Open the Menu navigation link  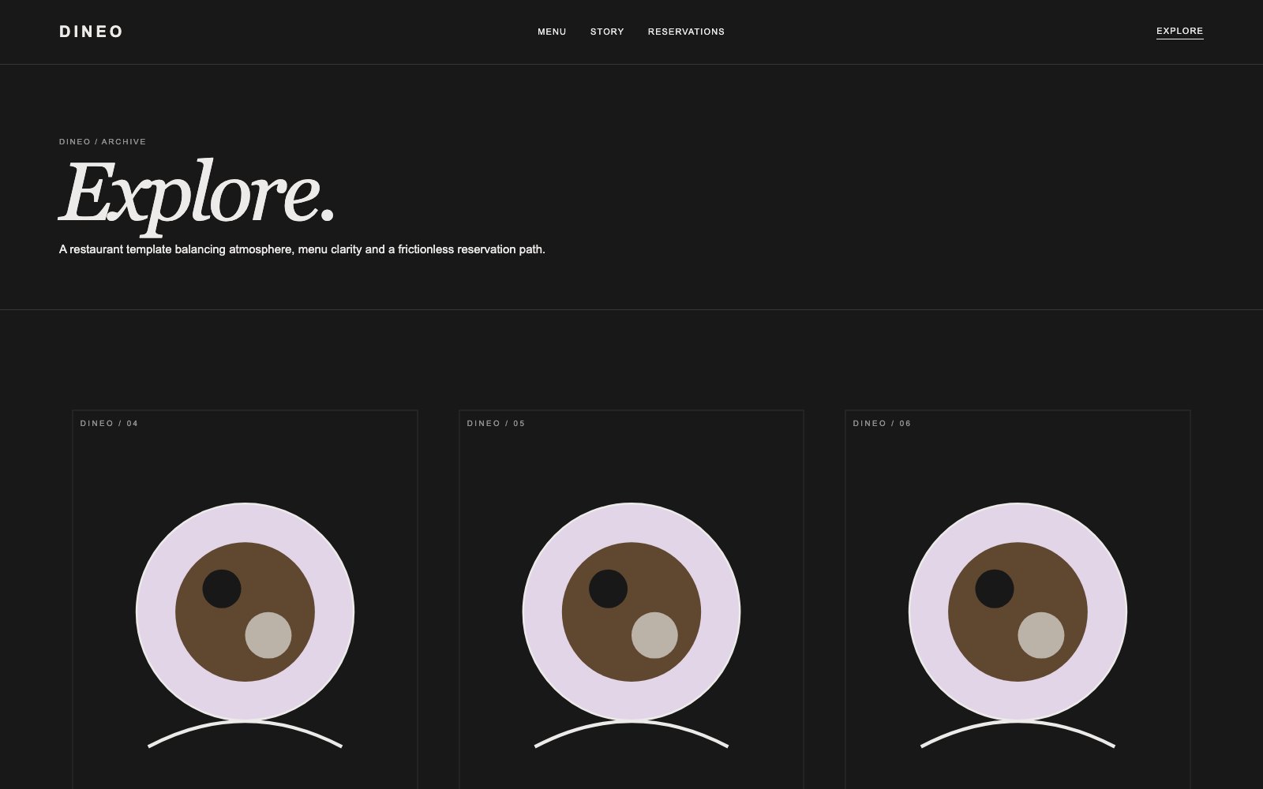point(552,32)
